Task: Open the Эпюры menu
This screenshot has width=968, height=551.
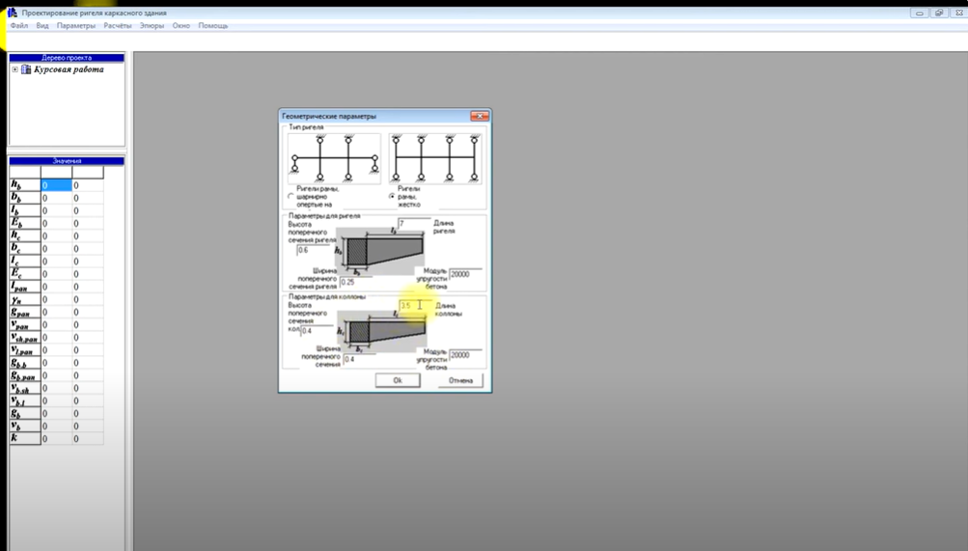Action: (152, 26)
